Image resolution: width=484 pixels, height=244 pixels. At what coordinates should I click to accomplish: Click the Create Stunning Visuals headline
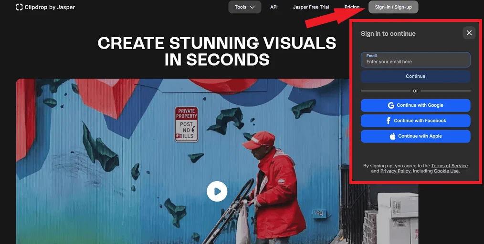tap(217, 51)
